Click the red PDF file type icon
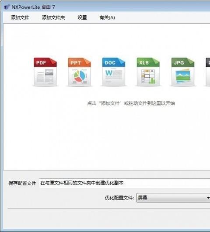 coord(45,72)
